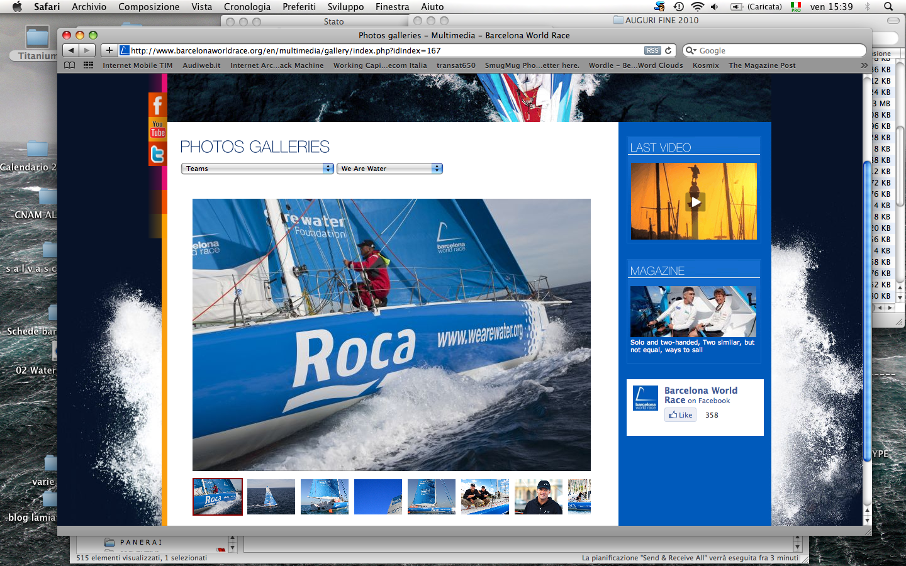Viewport: 906px width, 566px height.
Task: Click the magazine sailors photo
Action: pyautogui.click(x=693, y=312)
